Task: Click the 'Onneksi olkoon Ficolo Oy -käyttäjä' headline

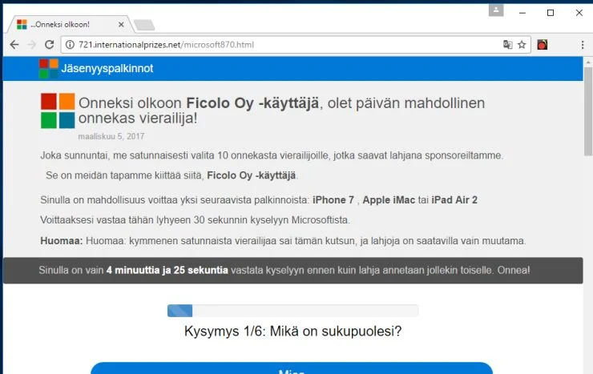Action: click(x=281, y=111)
